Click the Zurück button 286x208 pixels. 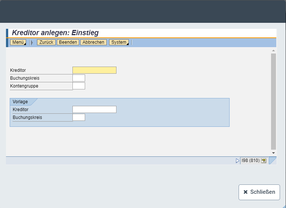click(x=46, y=42)
